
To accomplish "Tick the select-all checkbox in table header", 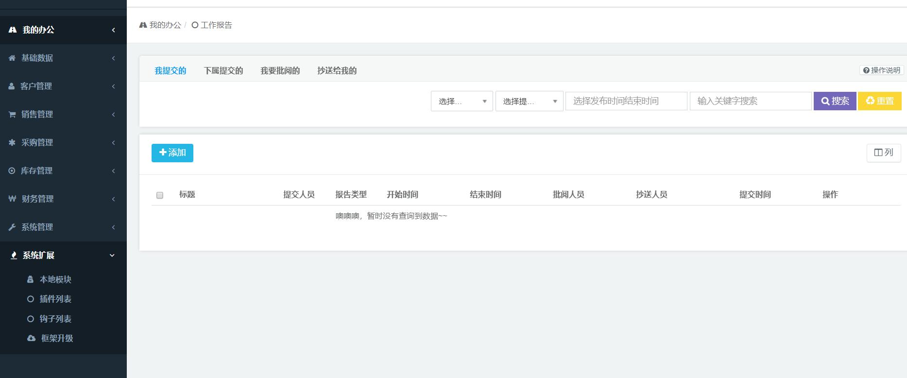I will pos(160,195).
